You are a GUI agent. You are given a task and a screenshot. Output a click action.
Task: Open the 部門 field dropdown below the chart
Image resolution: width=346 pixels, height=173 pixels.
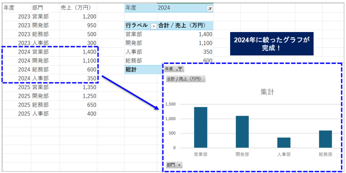[x=174, y=165]
